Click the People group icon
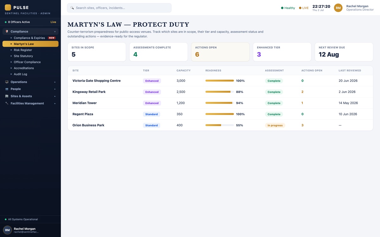This screenshot has height=237, width=380. pyautogui.click(x=7, y=89)
